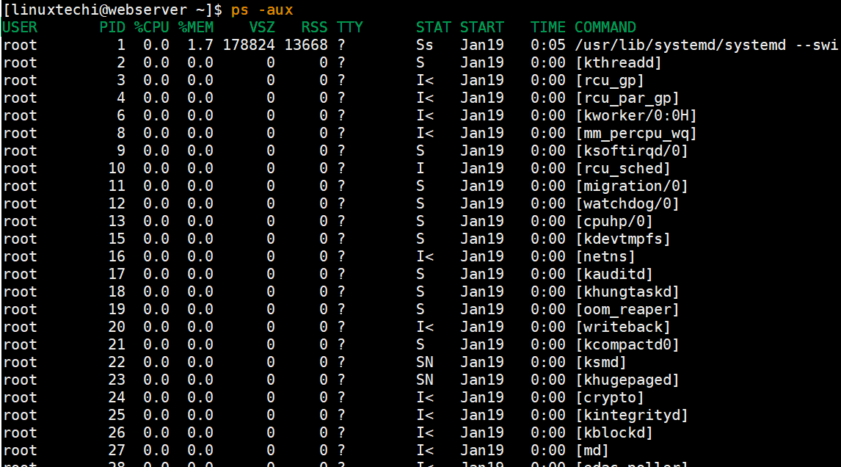The width and height of the screenshot is (841, 467).
Task: Click the SN status in the ksmd row
Action: coord(425,362)
